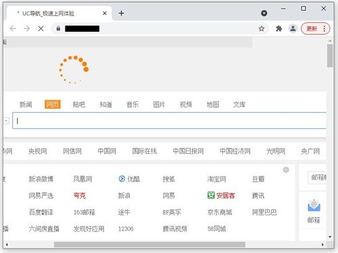338x253 pixels.
Task: Open the 百度翻译 link
Action: pyautogui.click(x=41, y=212)
